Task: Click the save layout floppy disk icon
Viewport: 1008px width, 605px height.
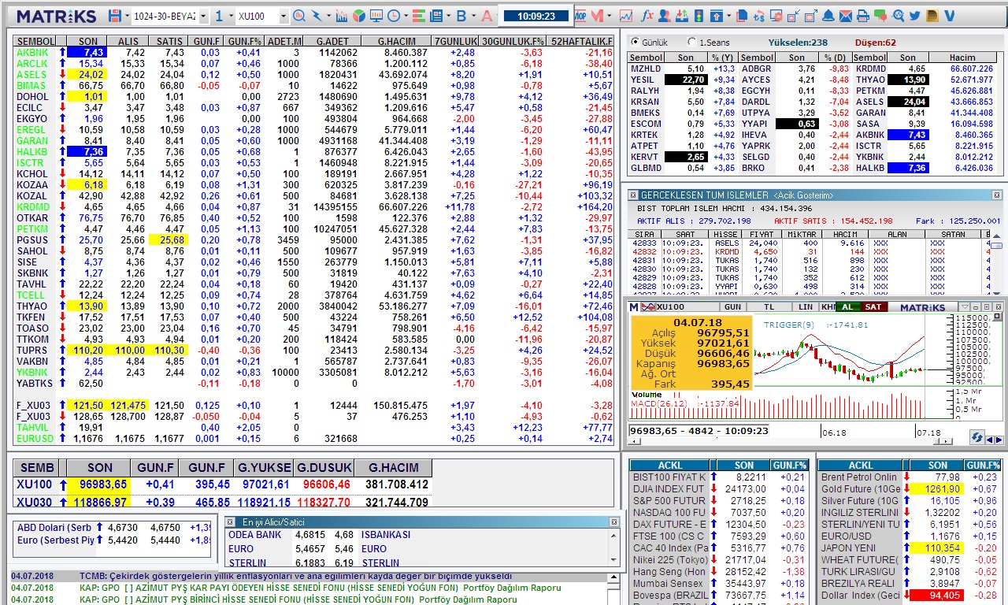Action: click(x=115, y=16)
